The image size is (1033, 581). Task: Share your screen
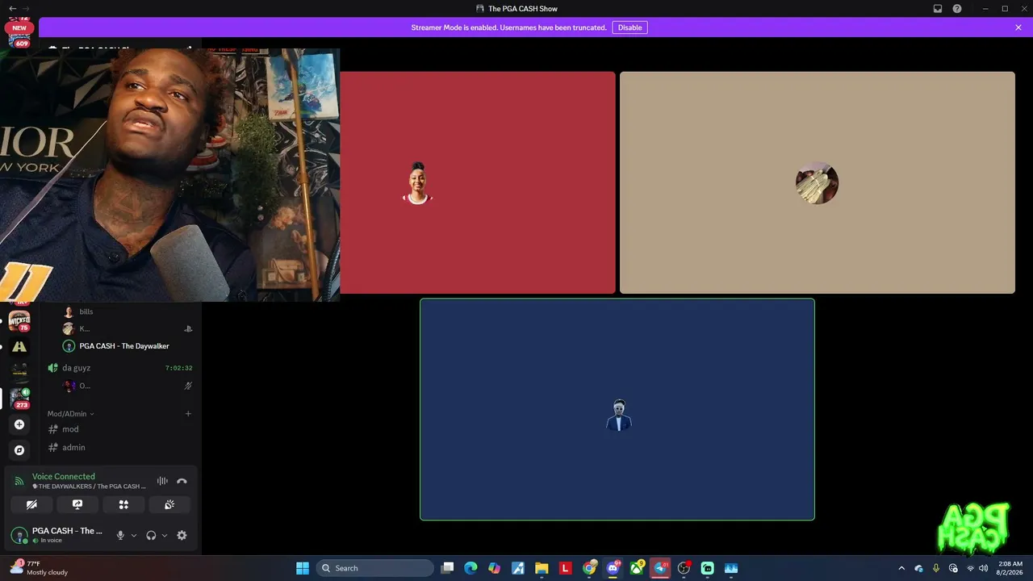77,504
